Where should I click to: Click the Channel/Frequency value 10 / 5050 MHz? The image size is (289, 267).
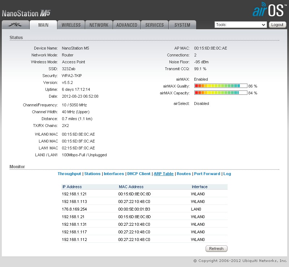coord(74,105)
